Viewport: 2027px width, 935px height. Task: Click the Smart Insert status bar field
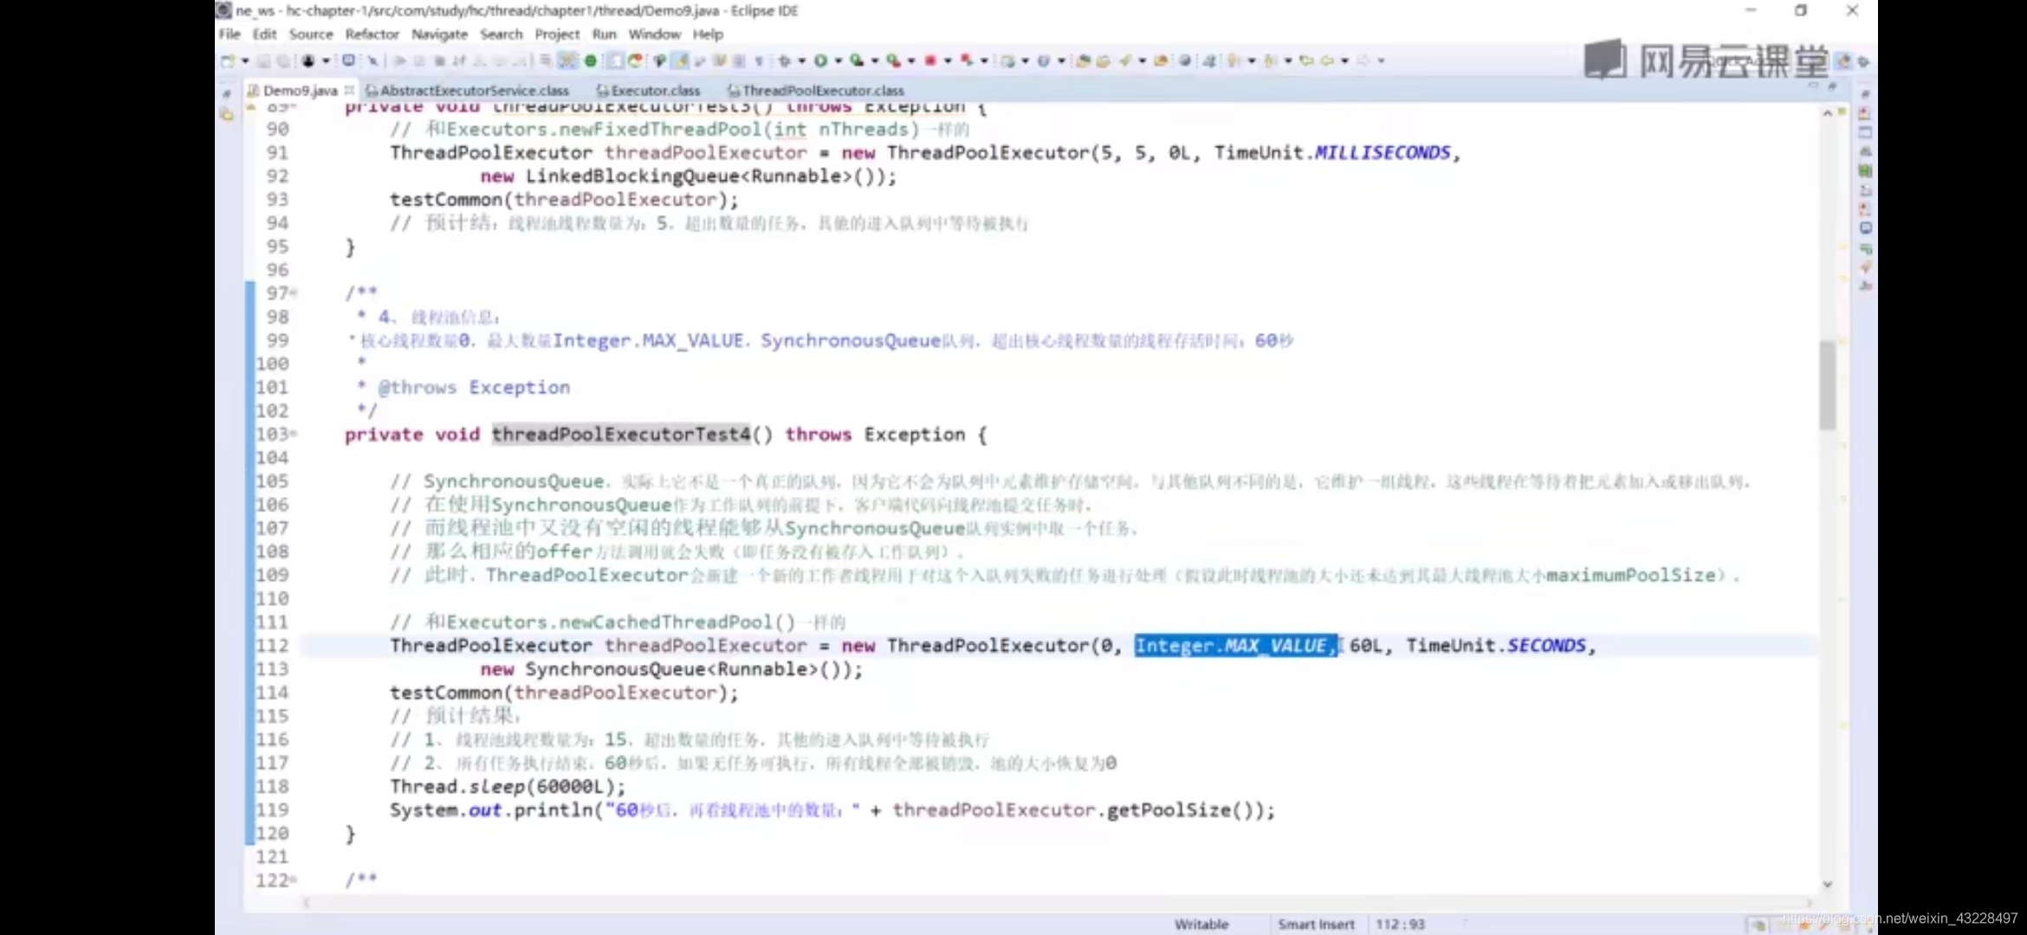click(1316, 925)
